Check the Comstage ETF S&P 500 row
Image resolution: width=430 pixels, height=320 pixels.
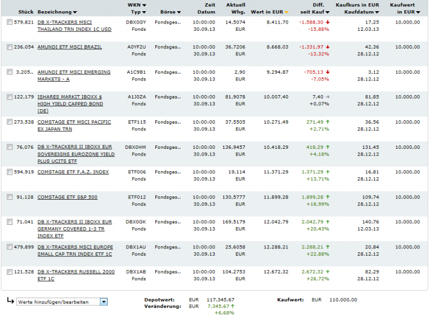[9, 197]
